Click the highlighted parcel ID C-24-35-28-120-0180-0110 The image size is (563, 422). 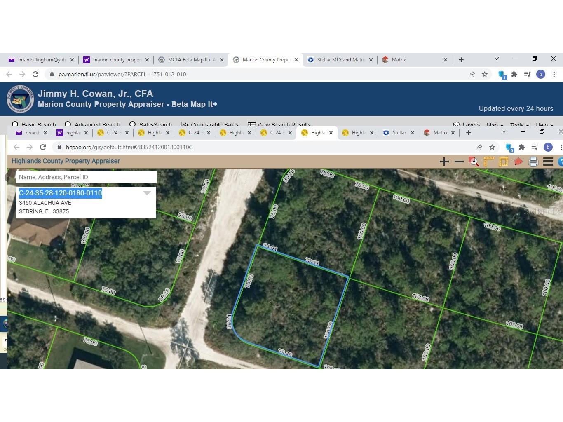61,193
